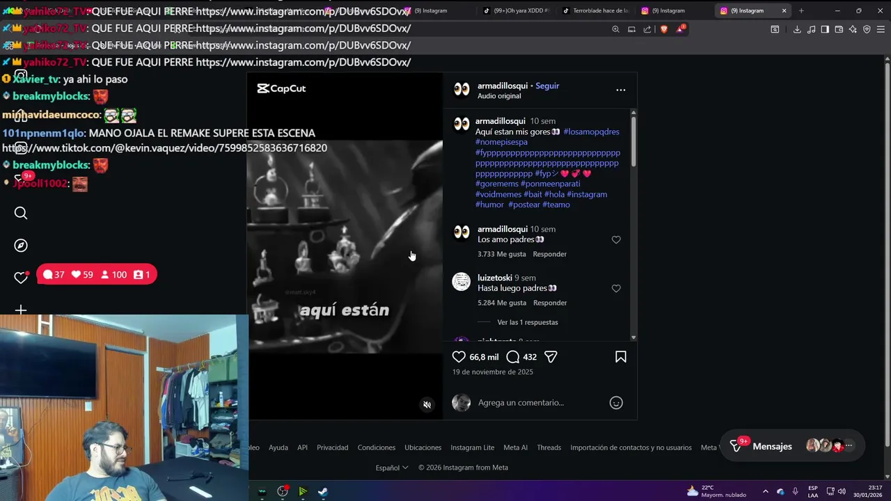Like the post with the heart icon
This screenshot has height=501, width=891.
(x=459, y=357)
